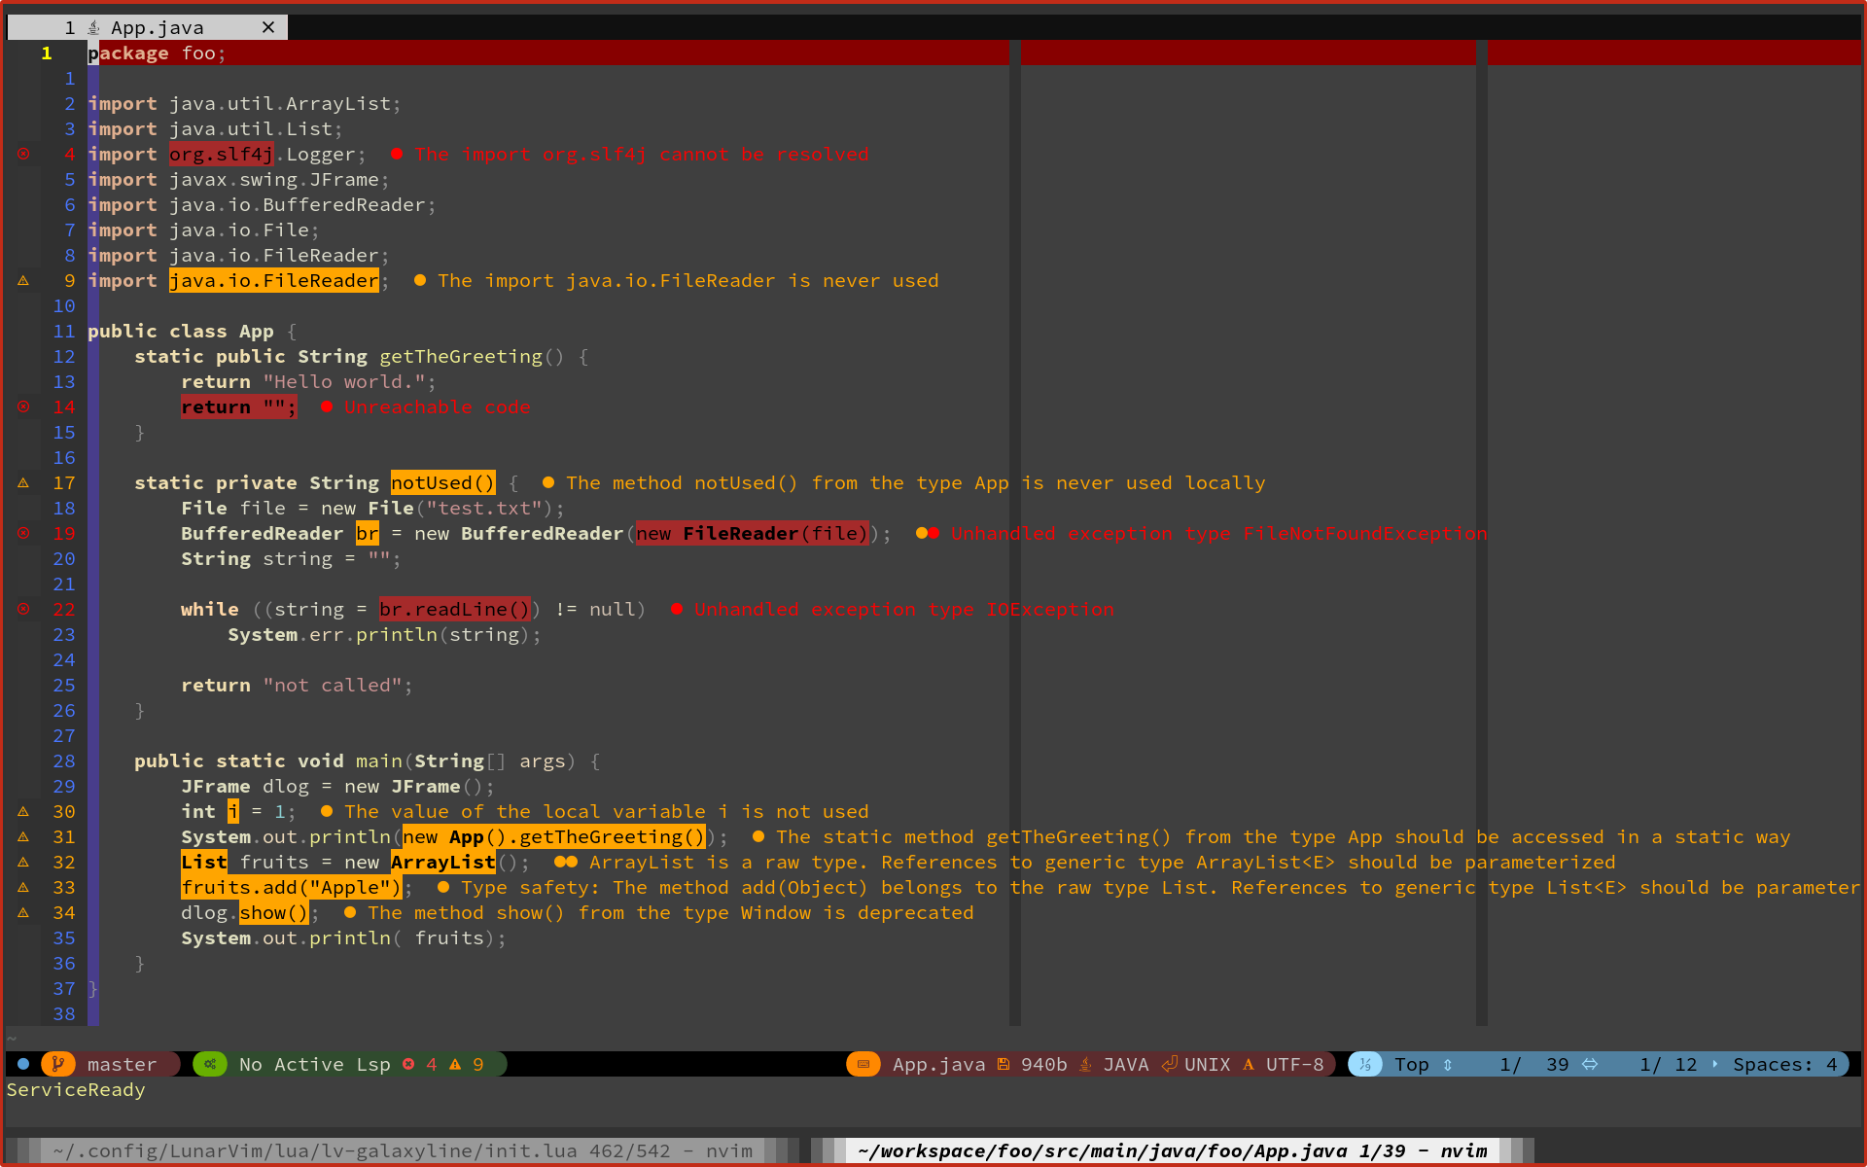This screenshot has width=1867, height=1167.
Task: Click the git branch icon beside master
Action: tap(58, 1064)
